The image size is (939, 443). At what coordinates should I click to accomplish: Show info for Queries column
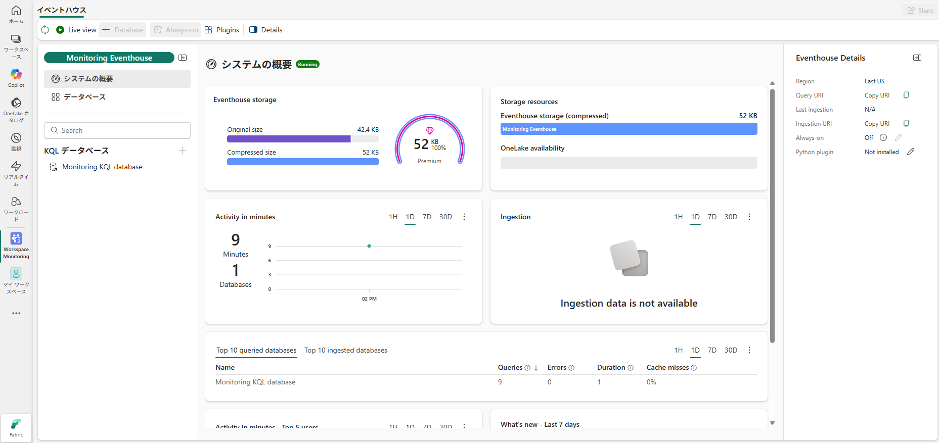(527, 368)
